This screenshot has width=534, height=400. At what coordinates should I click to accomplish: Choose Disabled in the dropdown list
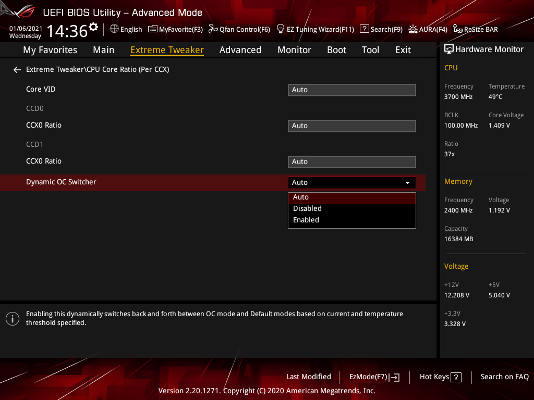pyautogui.click(x=352, y=208)
